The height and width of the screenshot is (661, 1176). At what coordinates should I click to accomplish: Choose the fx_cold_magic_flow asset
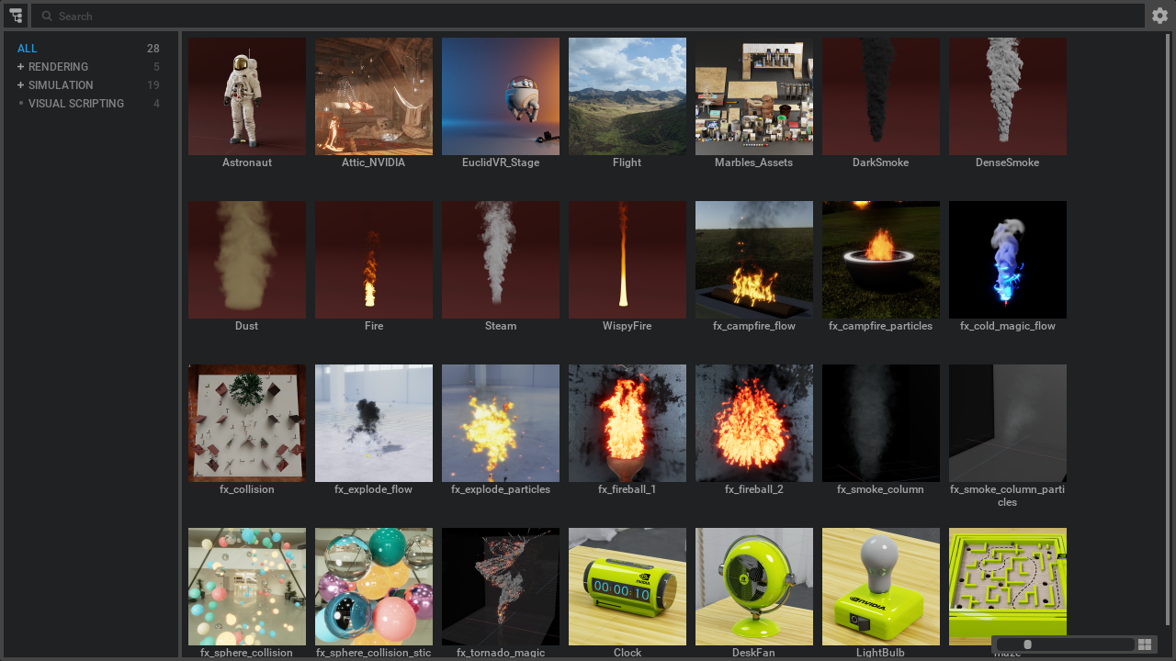[1008, 260]
